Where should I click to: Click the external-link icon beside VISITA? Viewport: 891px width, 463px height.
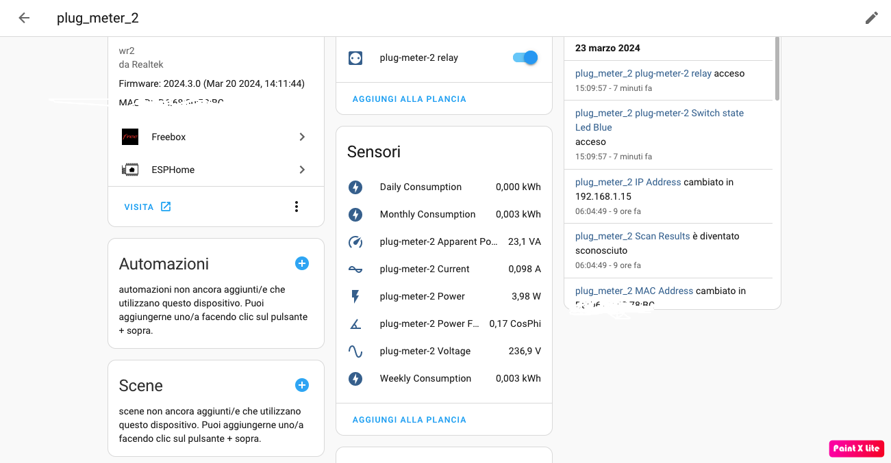pos(166,207)
